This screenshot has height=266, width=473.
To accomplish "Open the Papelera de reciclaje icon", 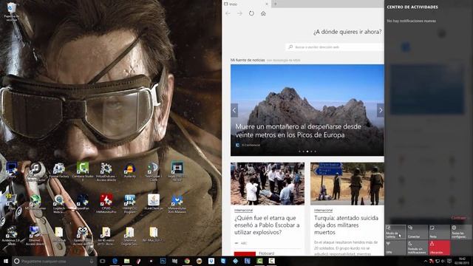I will click(x=12, y=12).
